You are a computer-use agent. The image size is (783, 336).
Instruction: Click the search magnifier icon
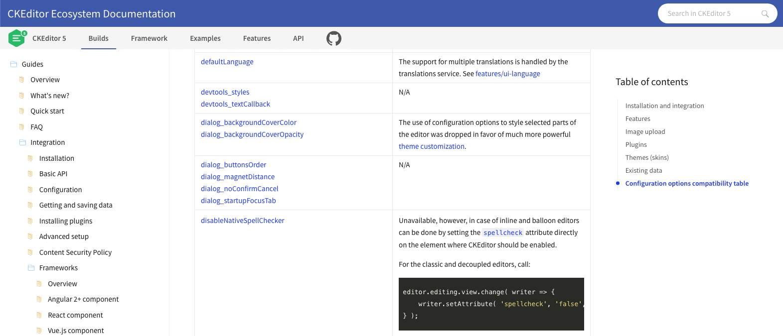pyautogui.click(x=765, y=14)
